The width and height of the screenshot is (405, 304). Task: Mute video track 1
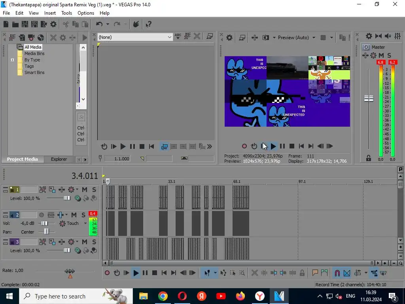(x=85, y=190)
